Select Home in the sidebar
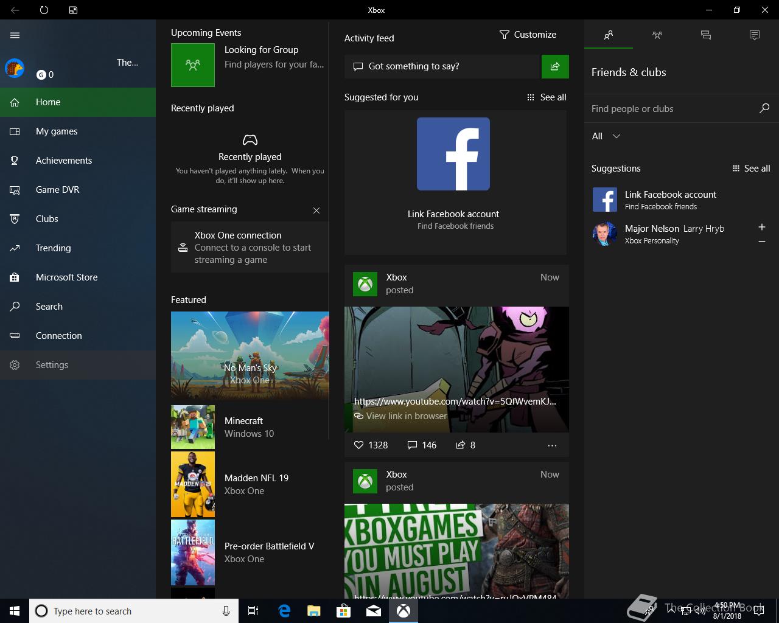This screenshot has height=623, width=779. 78,102
